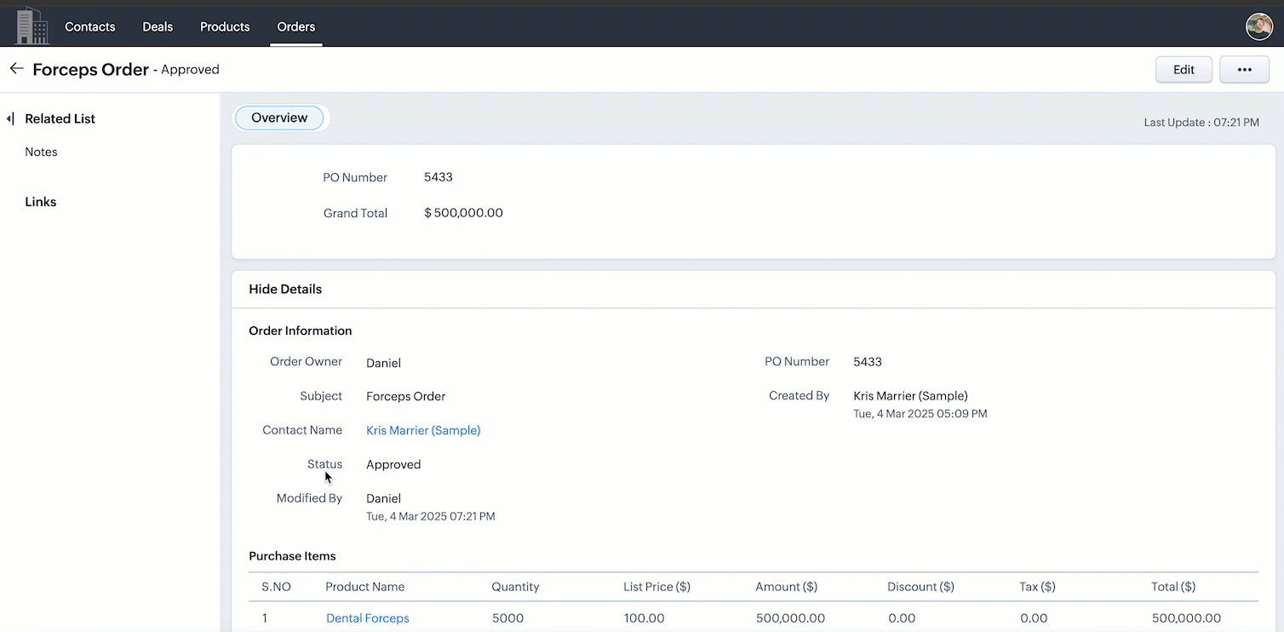Open the Contacts module
1284x632 pixels.
[x=89, y=26]
